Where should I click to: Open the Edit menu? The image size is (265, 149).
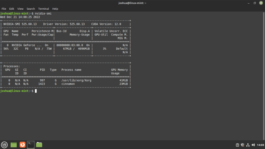(11, 9)
